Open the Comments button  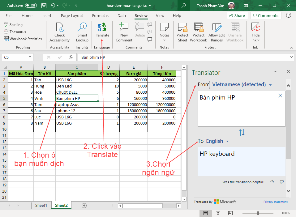(266, 15)
